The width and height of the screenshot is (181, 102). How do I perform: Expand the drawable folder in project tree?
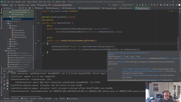[8, 26]
